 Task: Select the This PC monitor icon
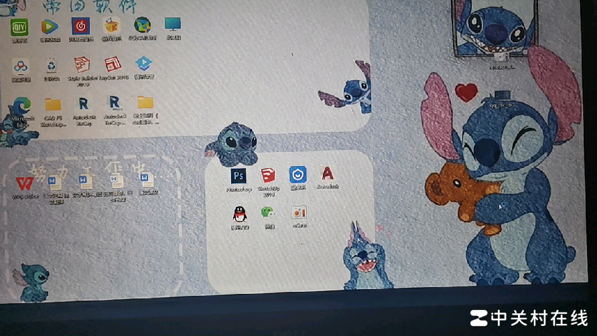pyautogui.click(x=173, y=25)
